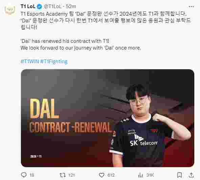Click the blue verified badge
Screen dimensions: 200x180
coord(39,6)
